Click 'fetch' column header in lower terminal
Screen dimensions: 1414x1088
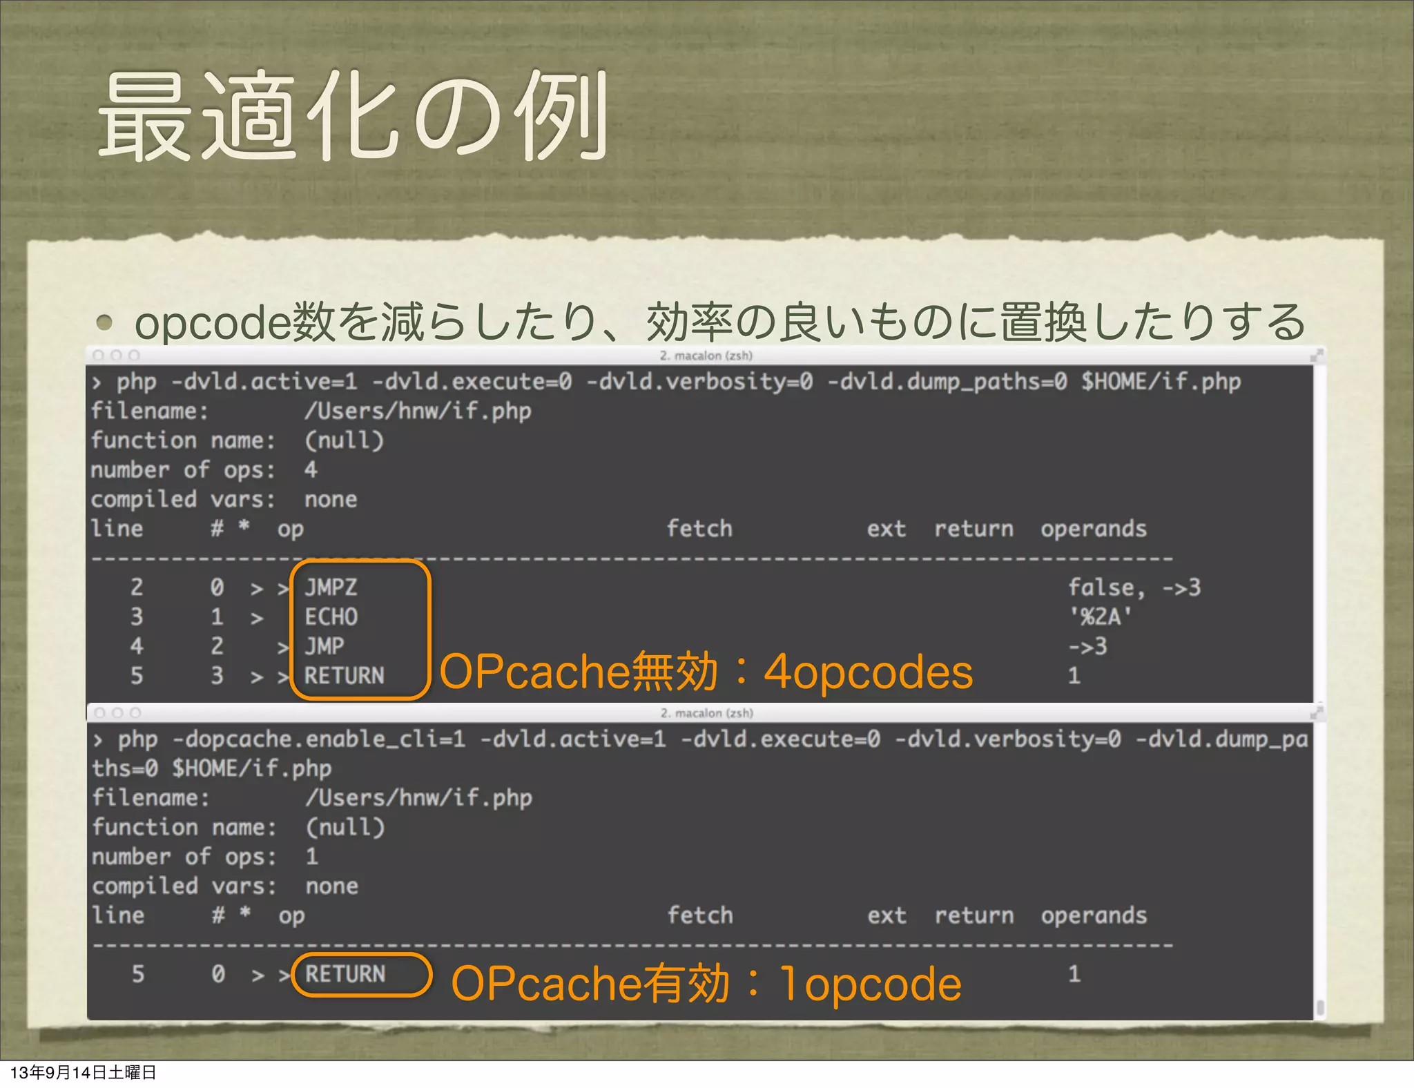700,915
